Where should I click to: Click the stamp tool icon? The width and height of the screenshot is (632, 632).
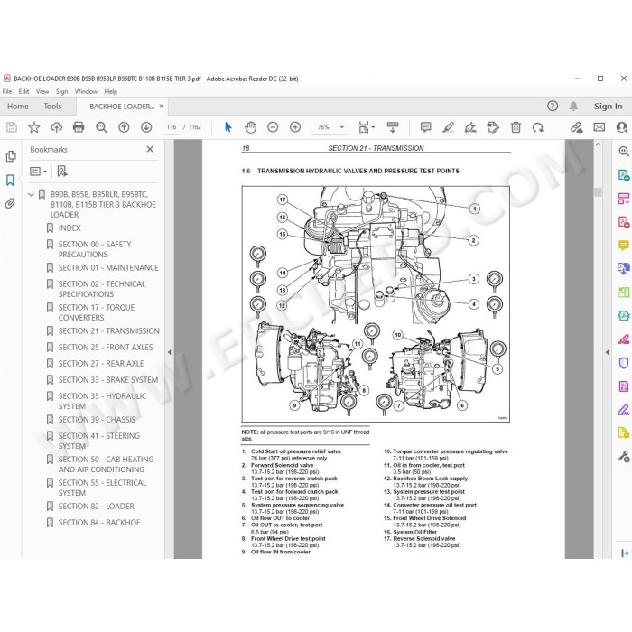[x=493, y=127]
